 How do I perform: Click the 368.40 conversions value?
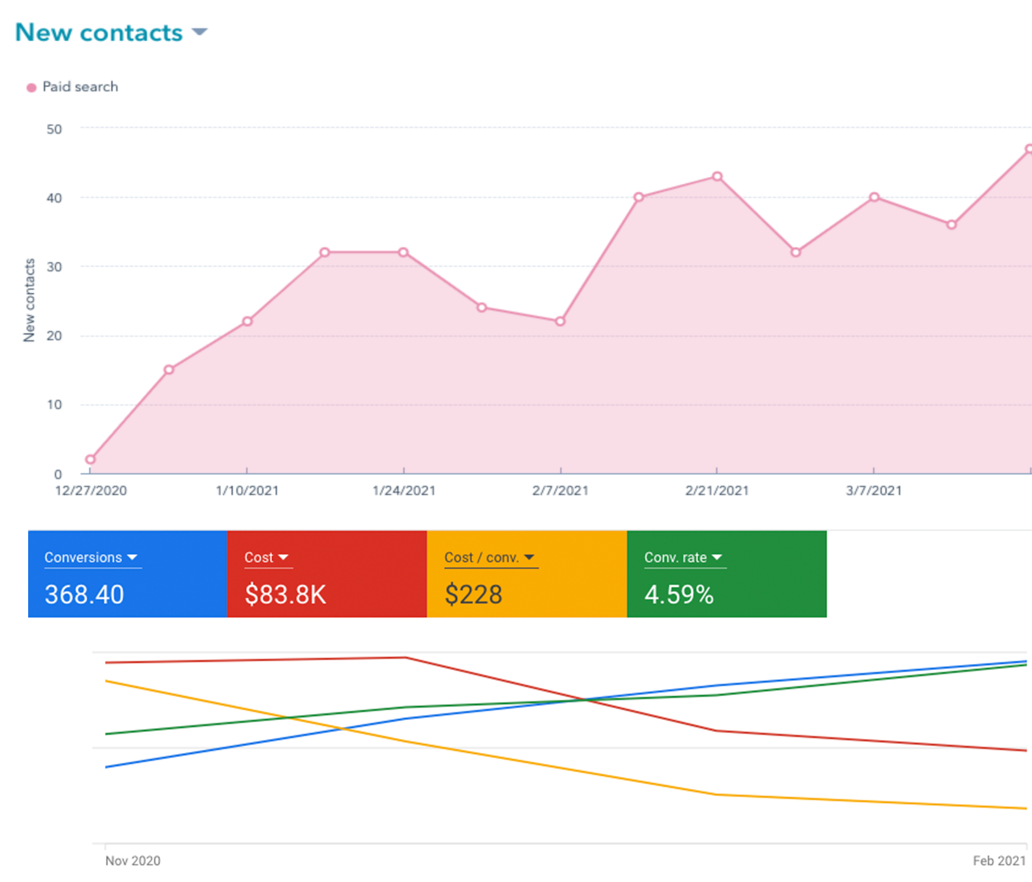[x=84, y=594]
